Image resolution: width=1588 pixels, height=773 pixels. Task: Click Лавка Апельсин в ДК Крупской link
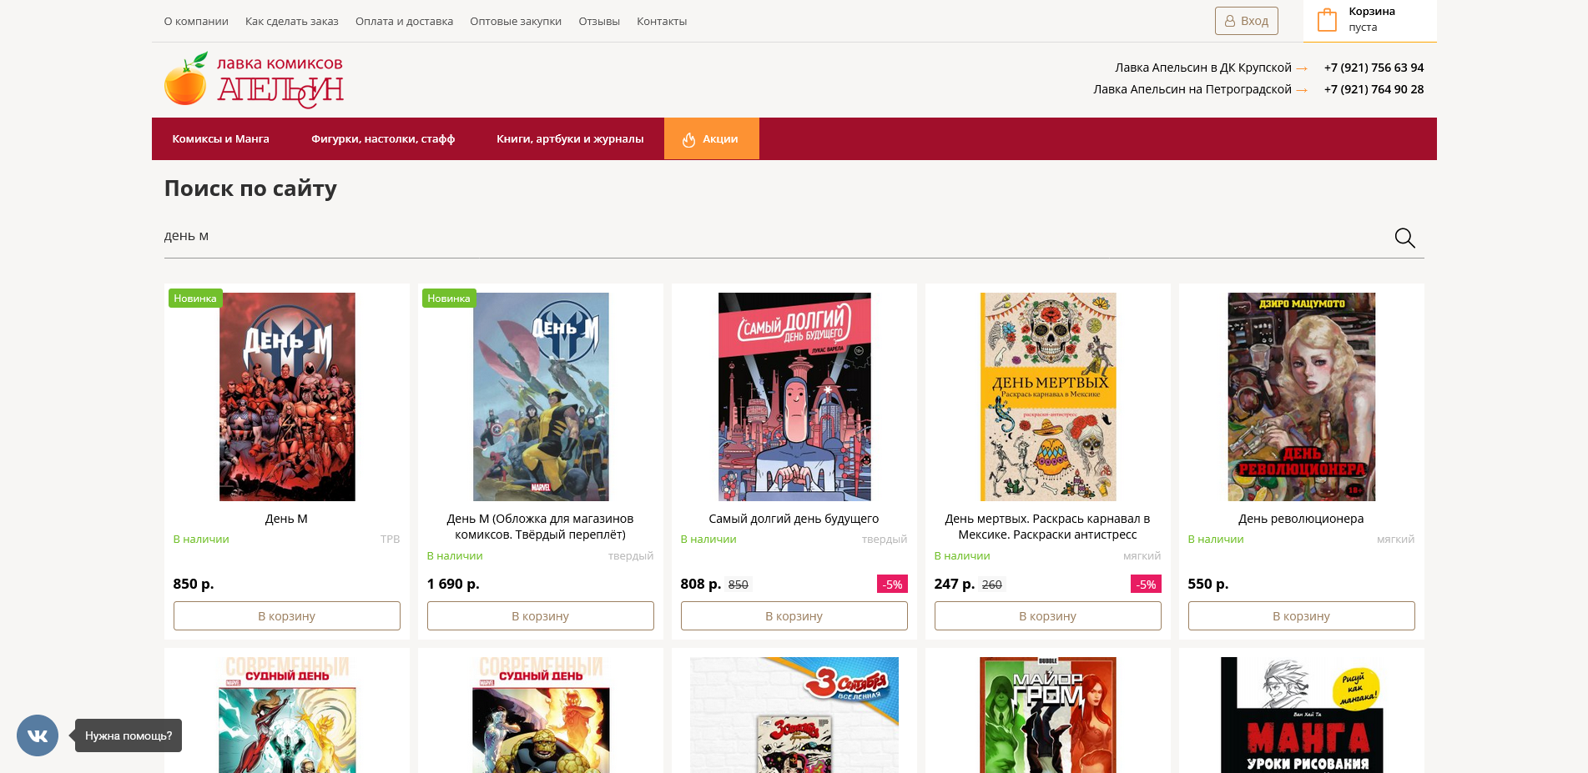coord(1203,68)
